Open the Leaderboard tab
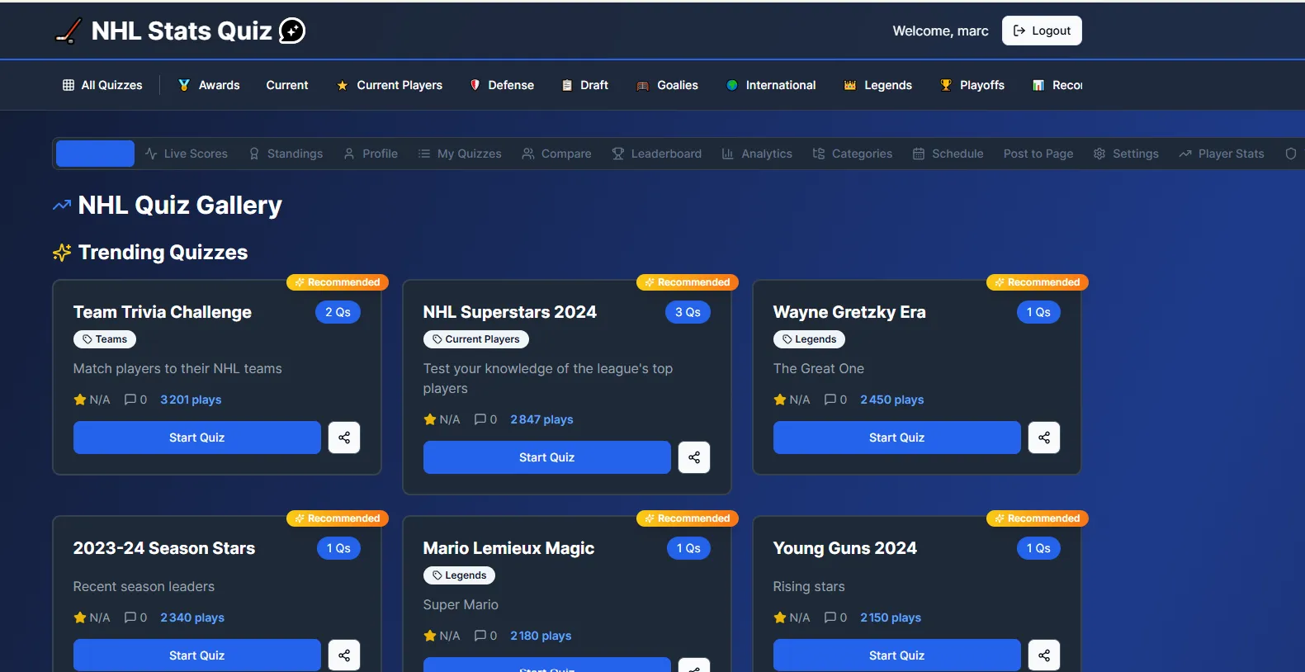Screen dimensions: 1305x672 click(657, 154)
